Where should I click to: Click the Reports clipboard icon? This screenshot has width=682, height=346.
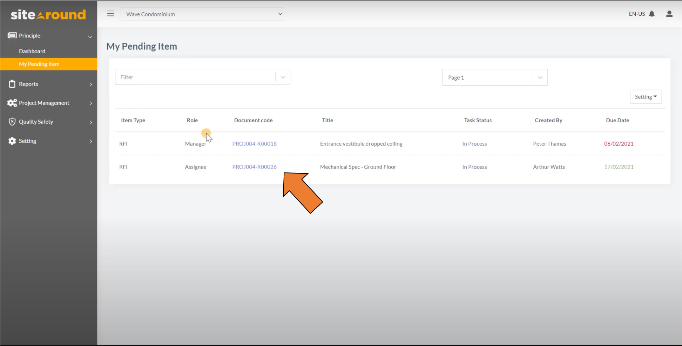[12, 84]
